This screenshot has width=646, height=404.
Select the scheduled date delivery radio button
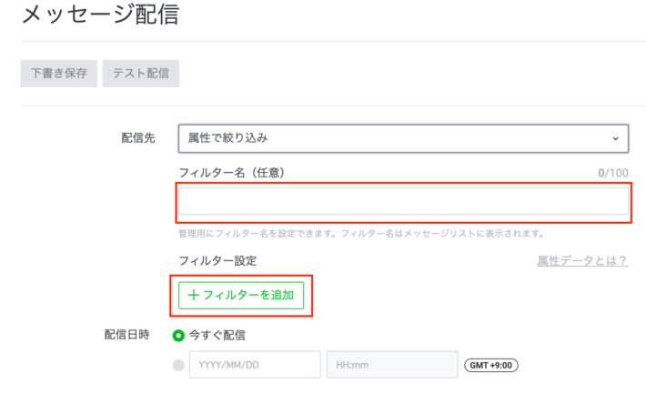[178, 365]
